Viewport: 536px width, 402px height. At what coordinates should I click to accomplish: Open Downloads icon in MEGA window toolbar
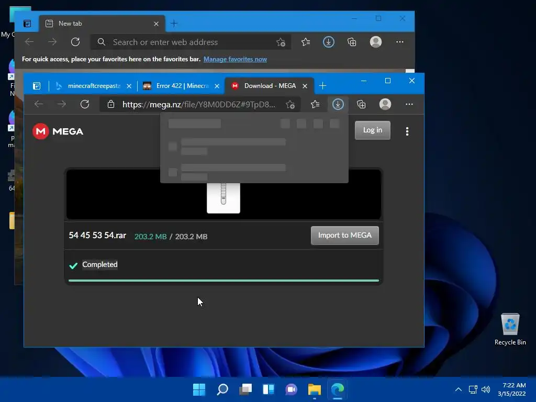338,104
